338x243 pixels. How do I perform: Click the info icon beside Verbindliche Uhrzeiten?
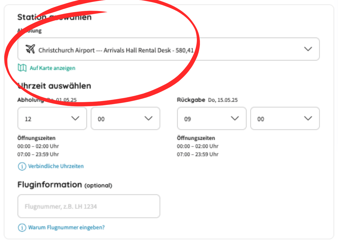(22, 166)
